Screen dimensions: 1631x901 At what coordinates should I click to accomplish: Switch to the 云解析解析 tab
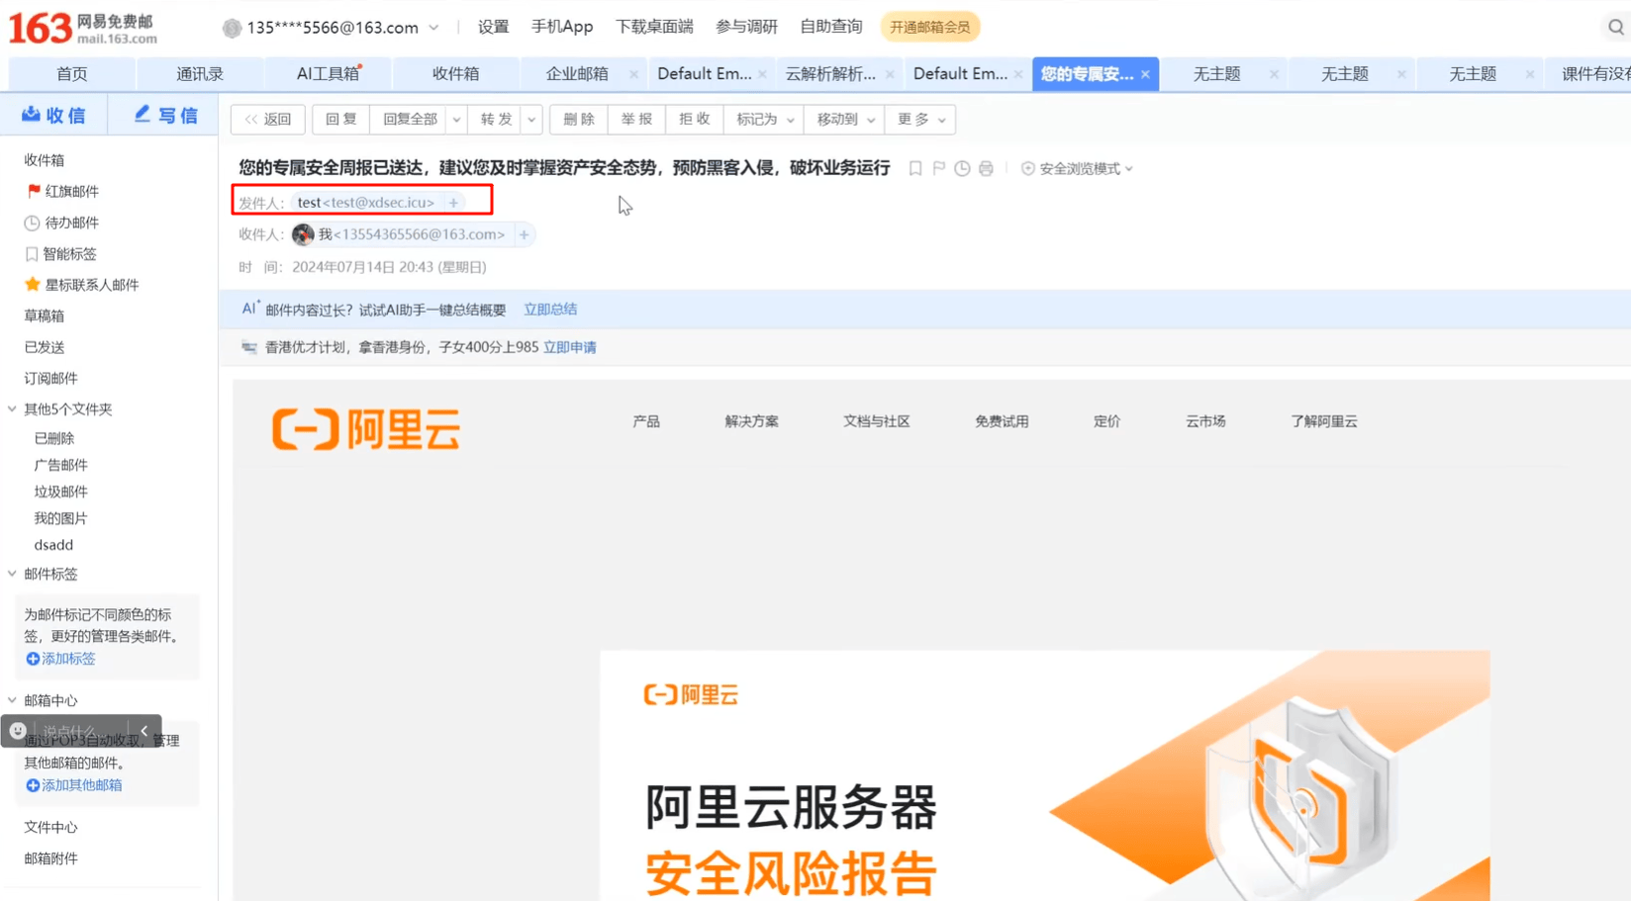tap(830, 74)
